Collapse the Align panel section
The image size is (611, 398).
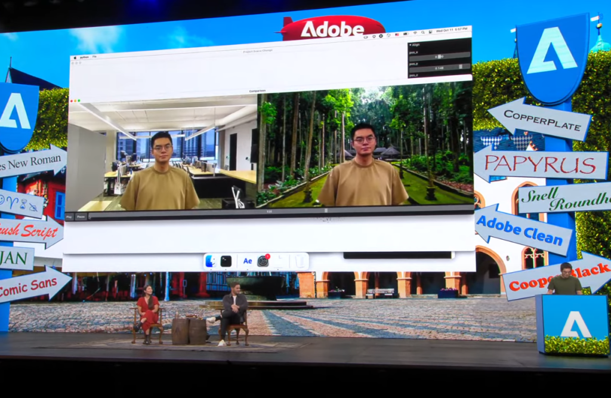411,45
